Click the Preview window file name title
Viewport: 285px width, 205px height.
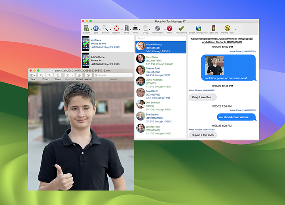(x=82, y=71)
